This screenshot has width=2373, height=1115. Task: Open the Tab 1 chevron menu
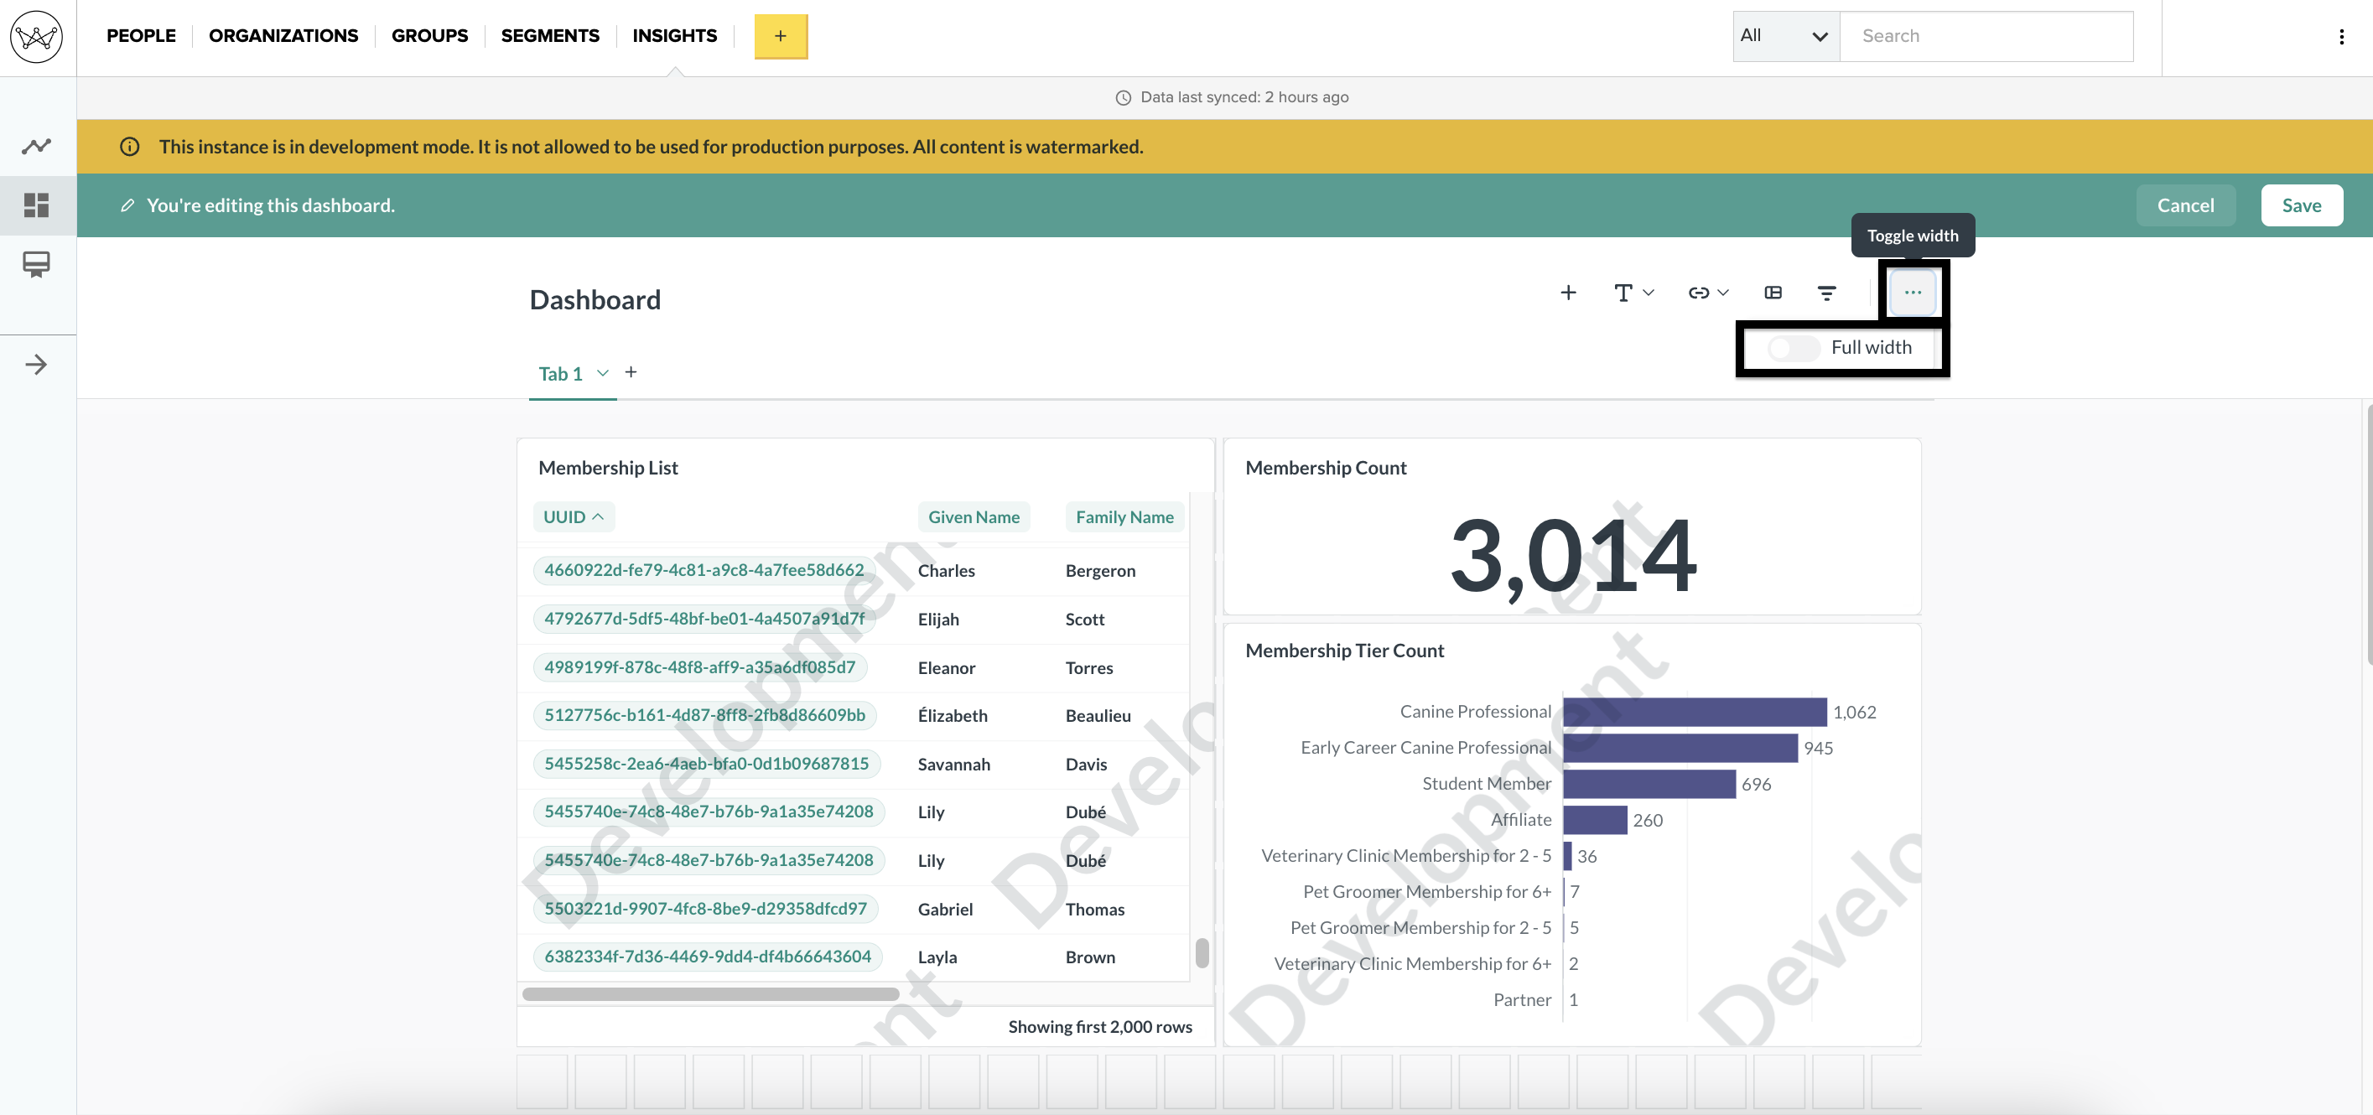click(602, 373)
